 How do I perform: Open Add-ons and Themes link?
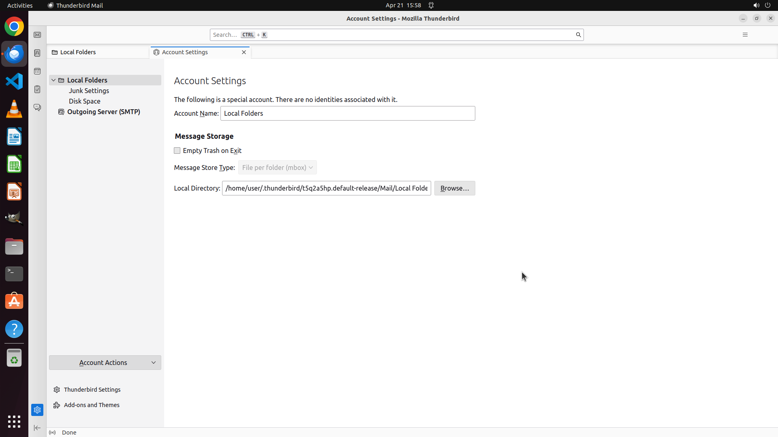point(92,405)
